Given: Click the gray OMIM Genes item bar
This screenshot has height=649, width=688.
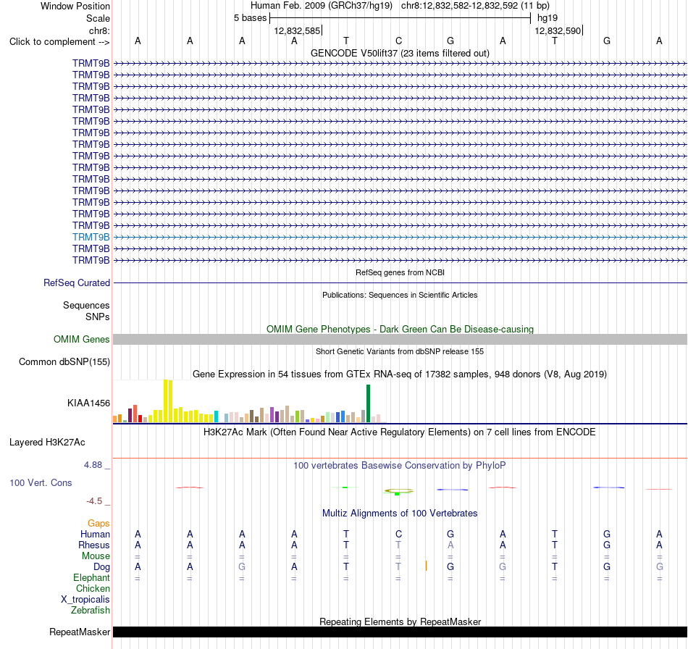Looking at the screenshot, I should click(400, 339).
